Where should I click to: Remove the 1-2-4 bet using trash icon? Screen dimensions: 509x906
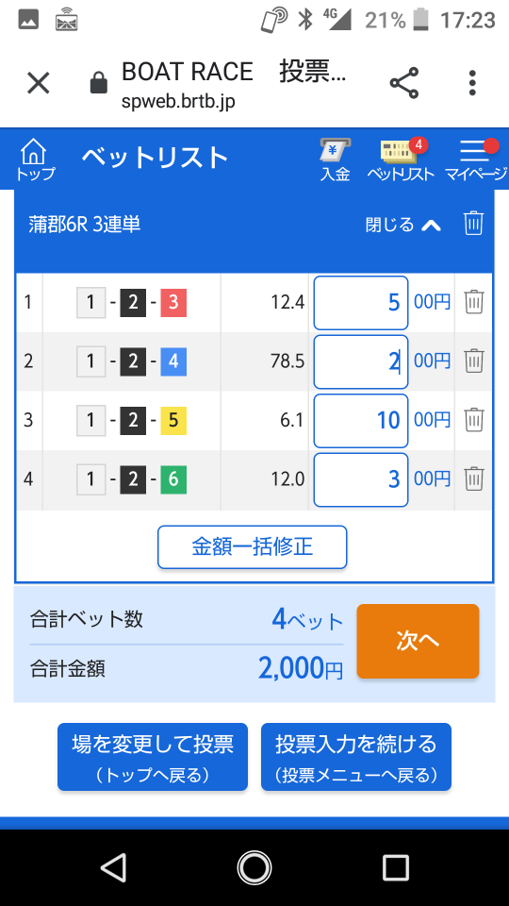(474, 361)
